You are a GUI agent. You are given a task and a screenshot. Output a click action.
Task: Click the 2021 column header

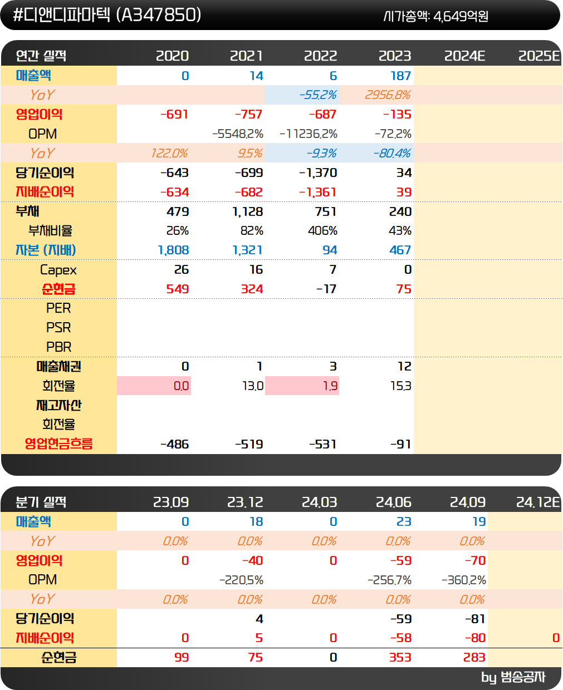(246, 56)
